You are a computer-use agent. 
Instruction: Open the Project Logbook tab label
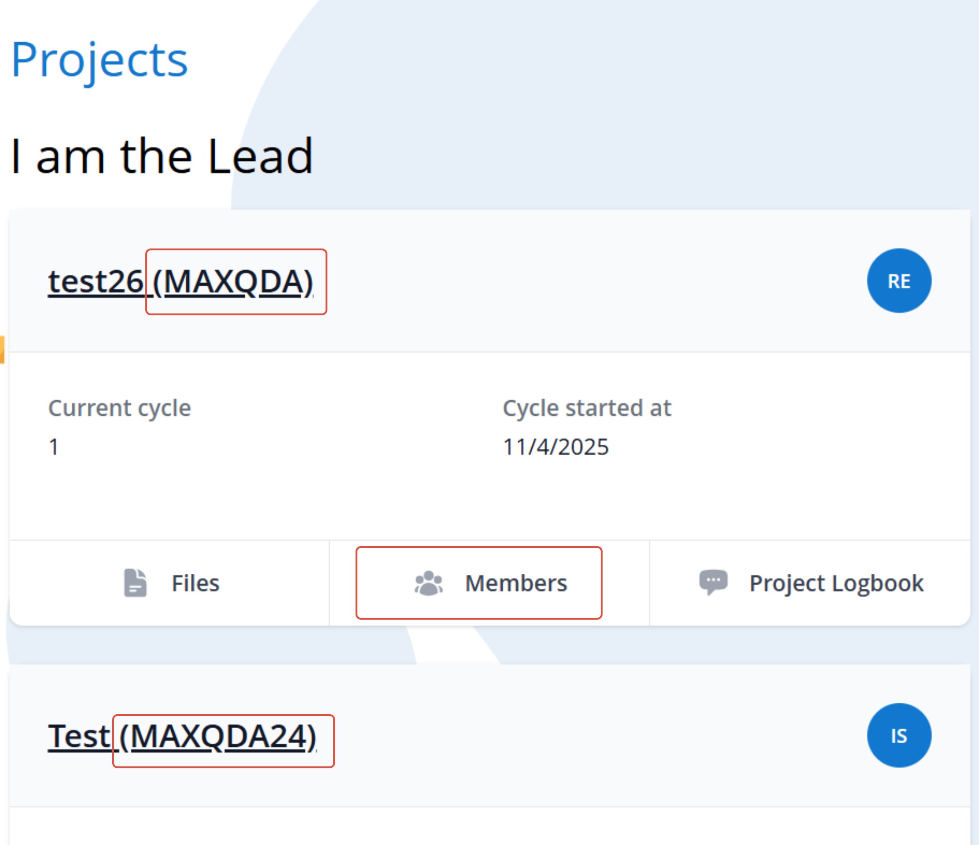(836, 583)
